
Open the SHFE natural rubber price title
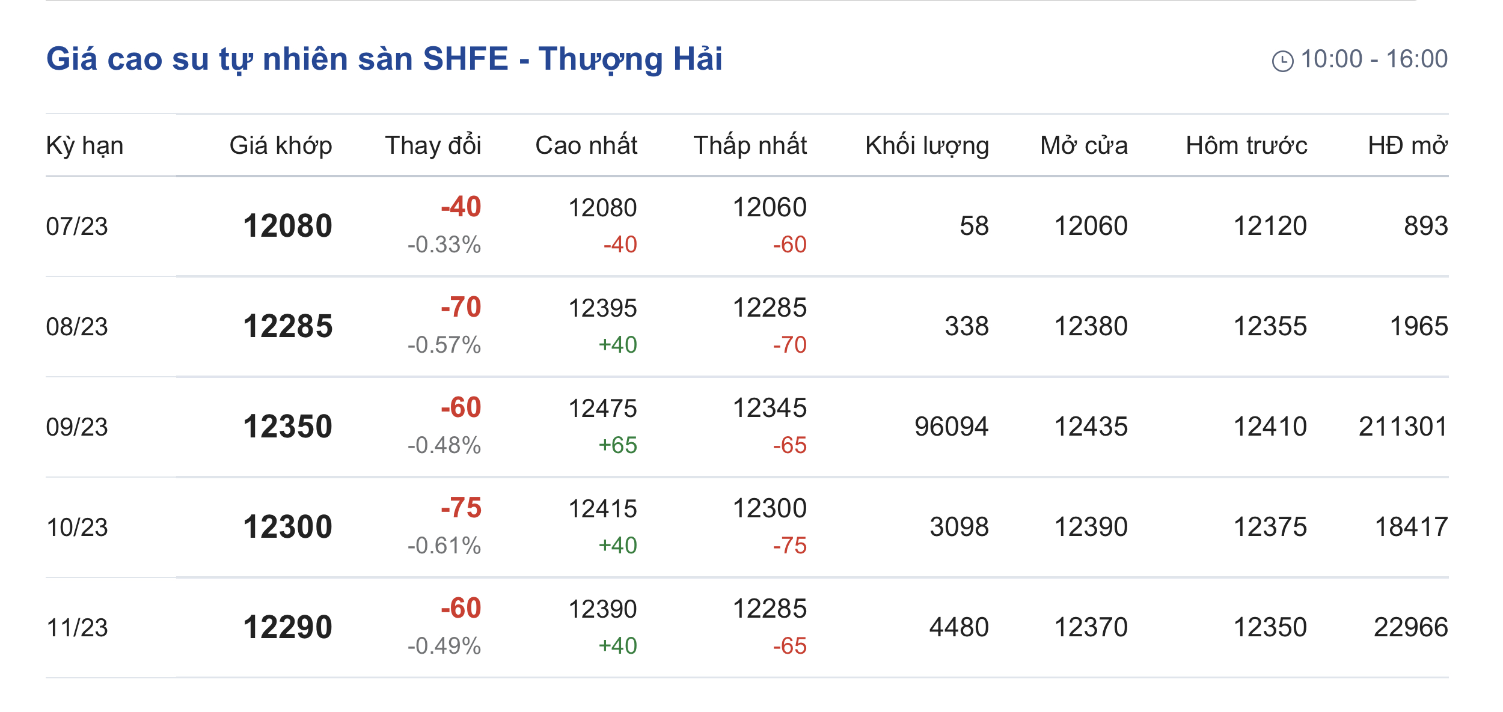coord(384,59)
